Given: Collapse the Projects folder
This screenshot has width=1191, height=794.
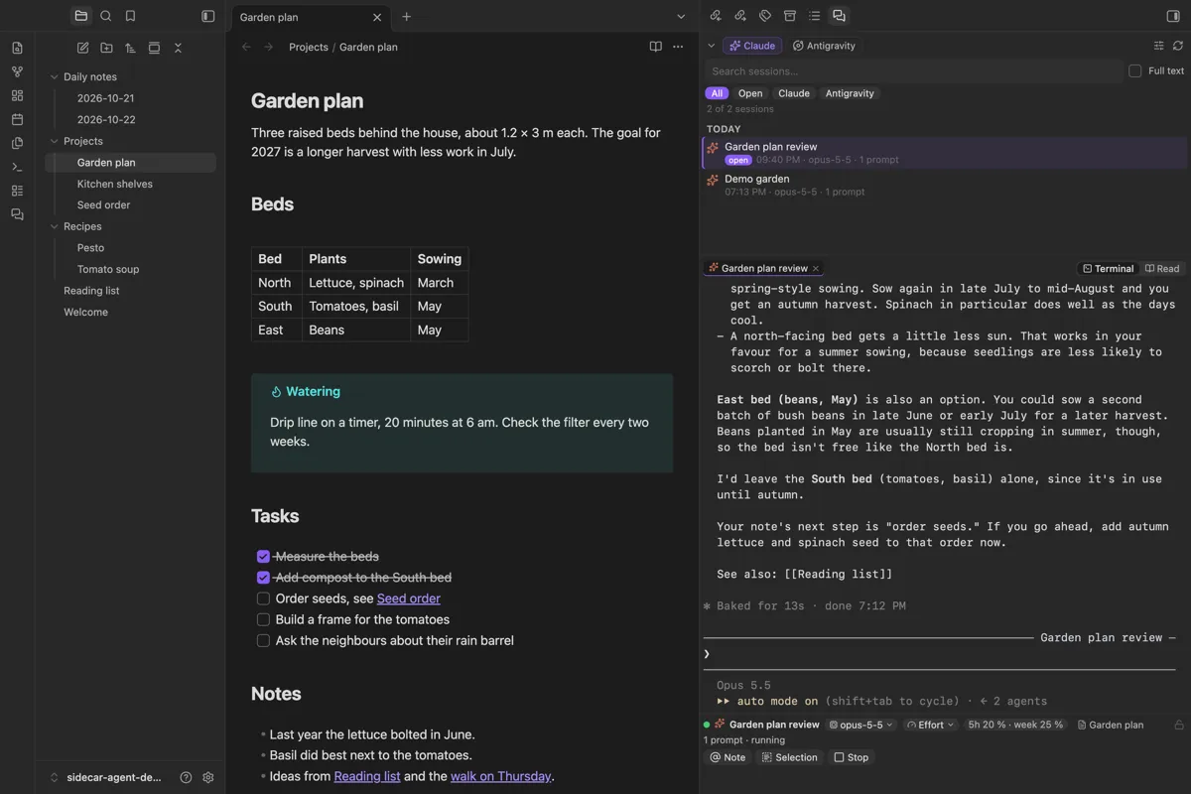Looking at the screenshot, I should [55, 141].
